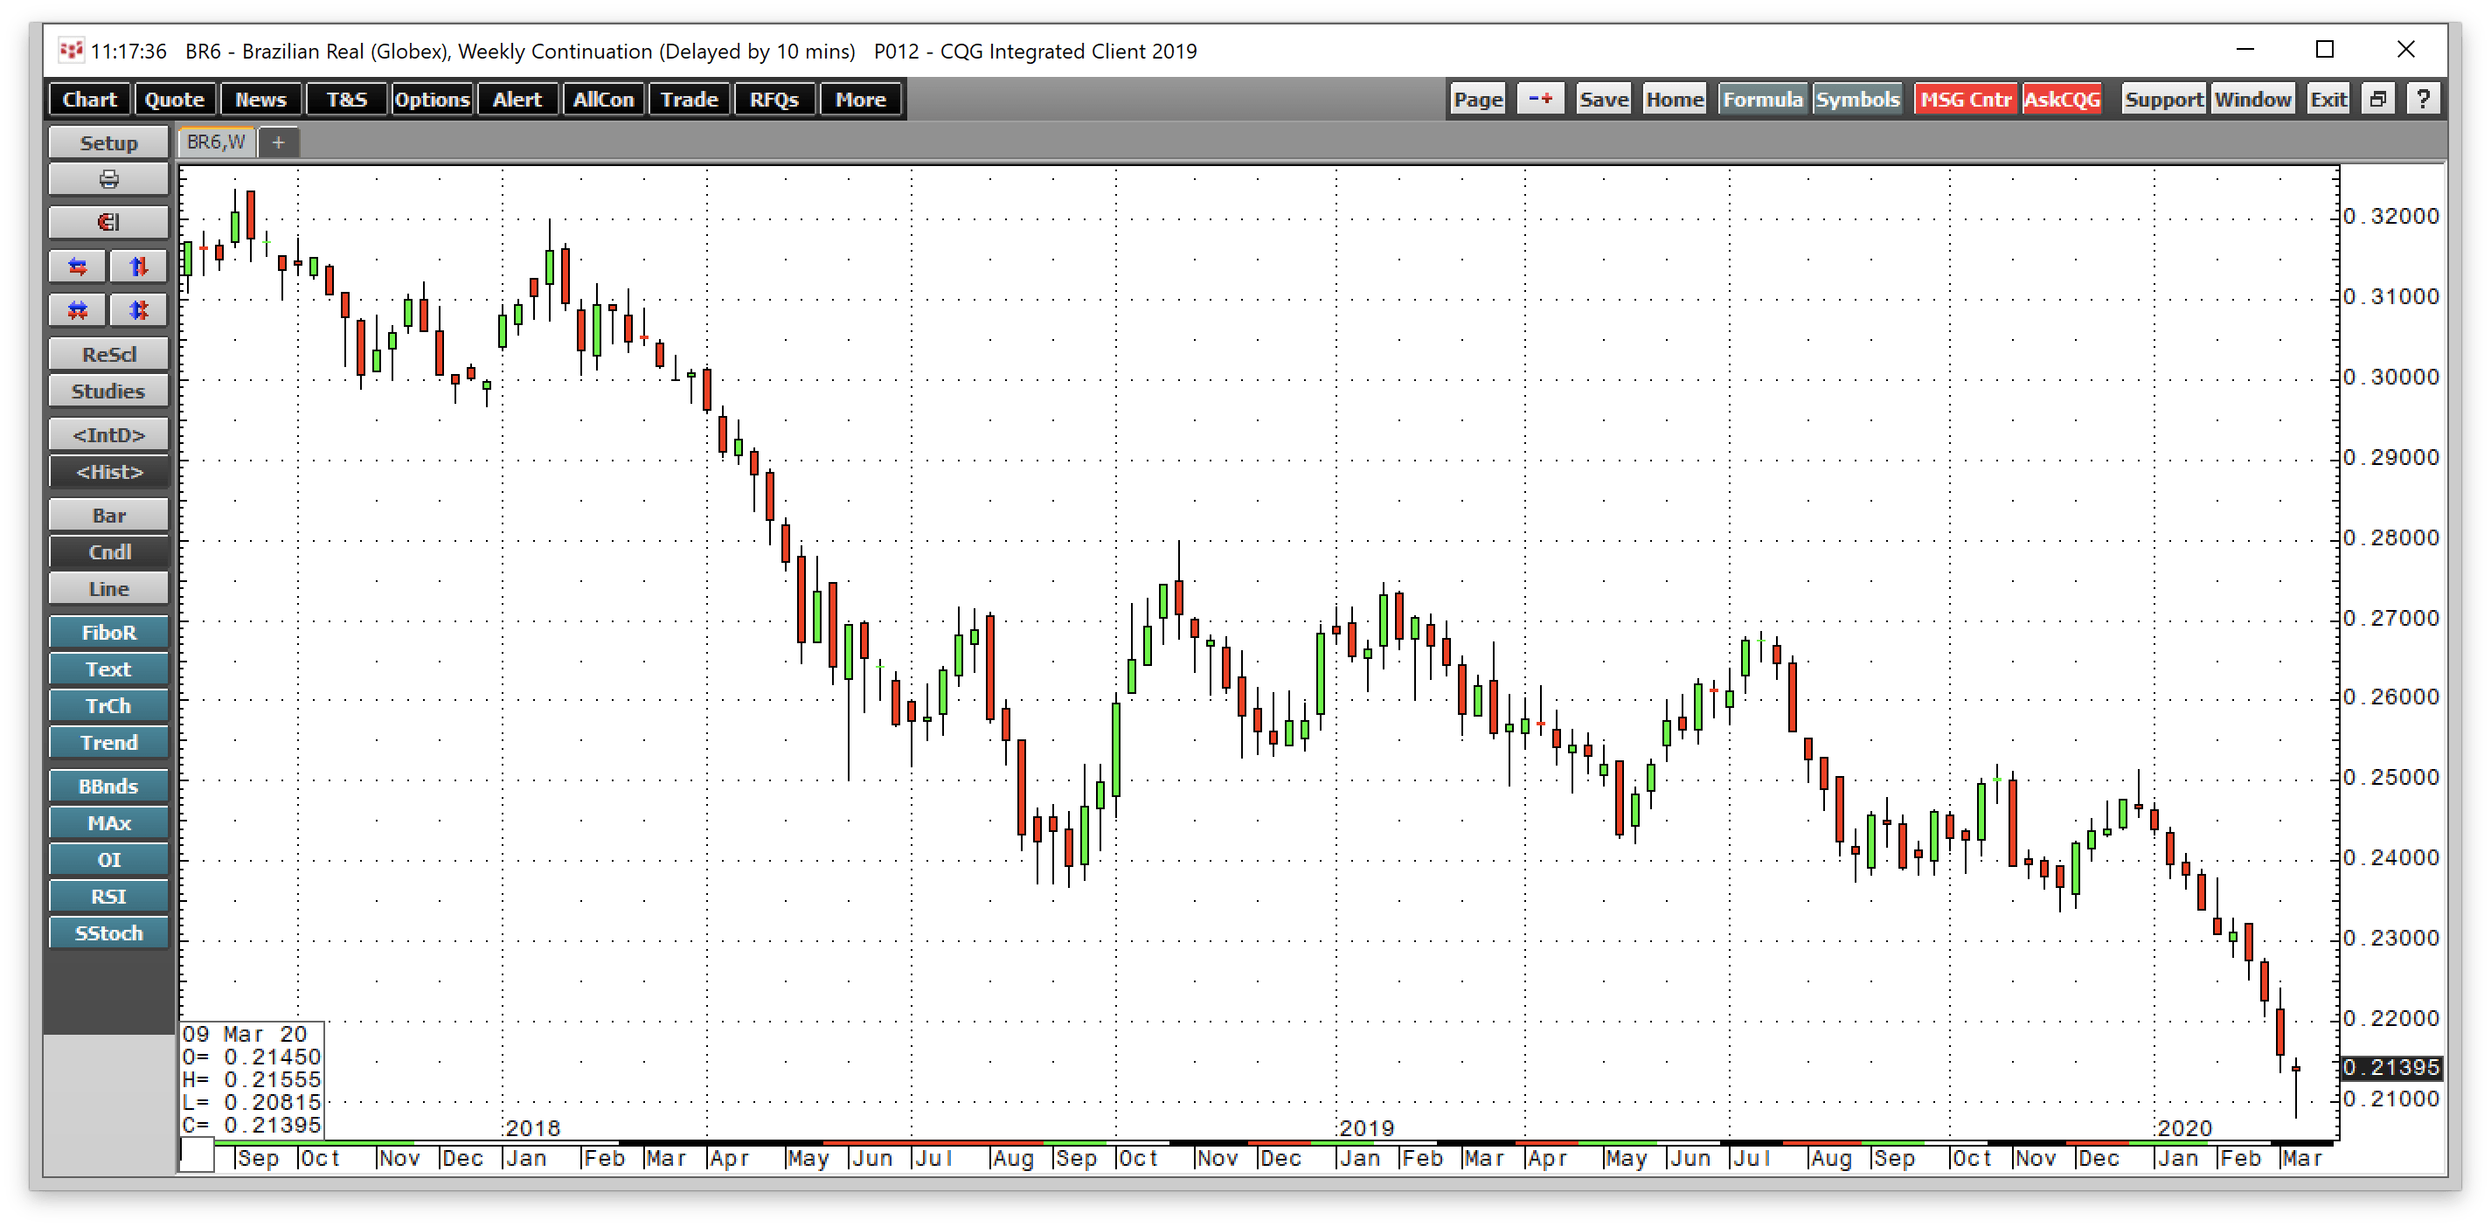Viewport: 2491px width, 1227px height.
Task: Click the 2020 year label on time axis
Action: (2184, 1128)
